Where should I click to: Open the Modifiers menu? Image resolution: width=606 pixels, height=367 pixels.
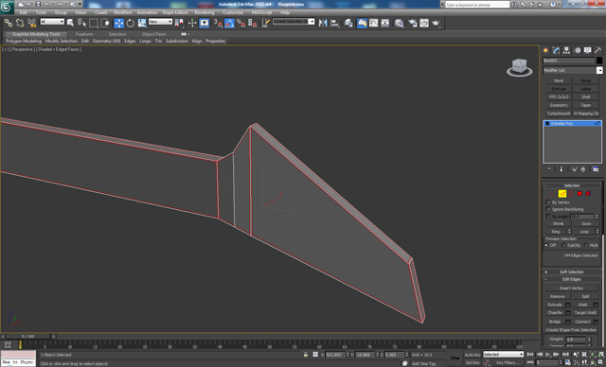(123, 12)
